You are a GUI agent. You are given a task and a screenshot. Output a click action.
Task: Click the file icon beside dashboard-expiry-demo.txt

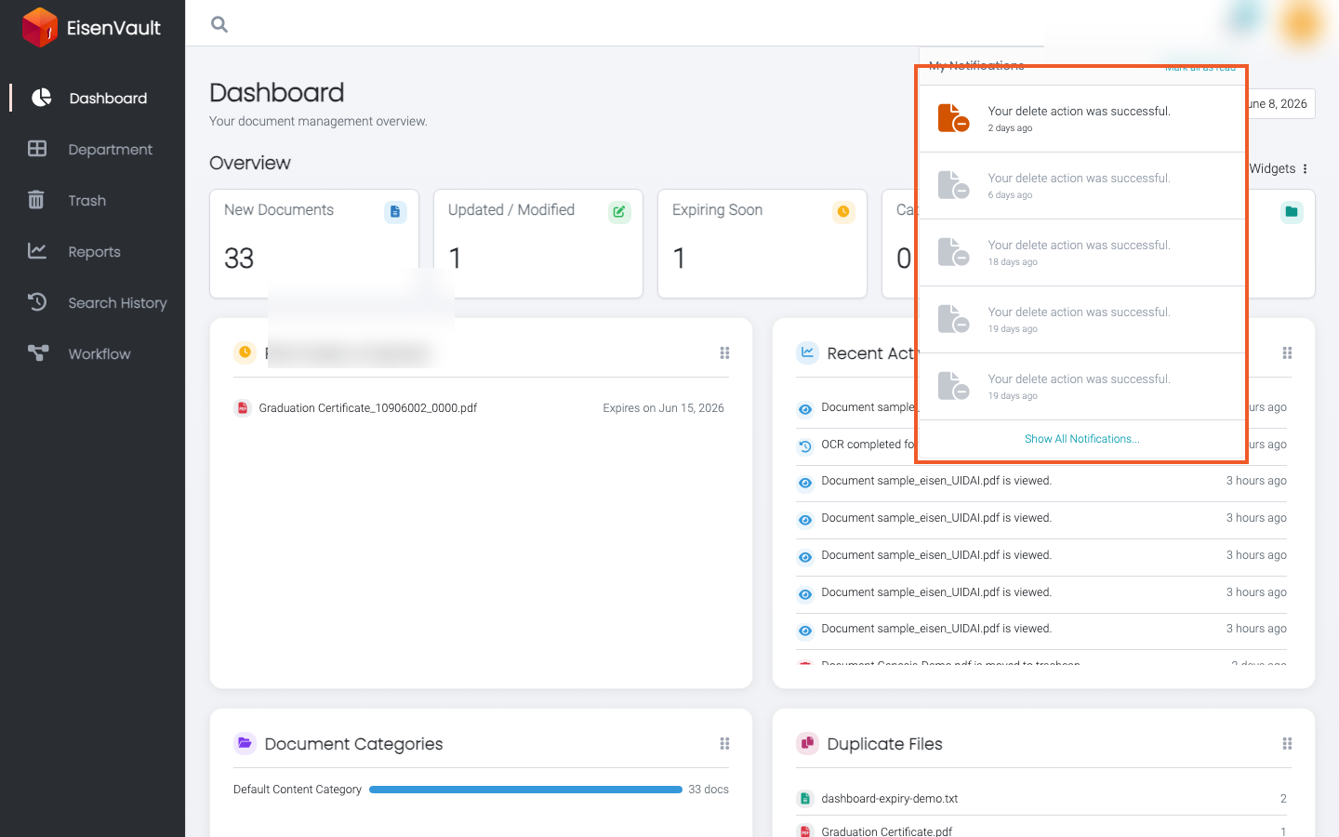805,798
